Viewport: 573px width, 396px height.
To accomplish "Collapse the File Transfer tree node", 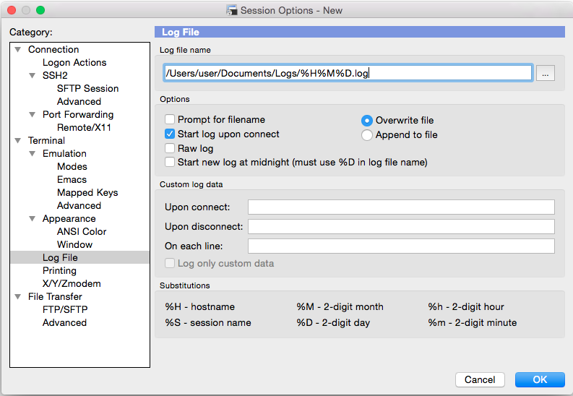I will pos(17,296).
